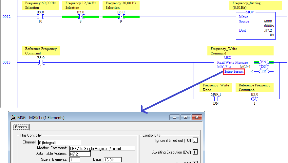Select the General tab in MSG dialog
Screen dimensions: 288x163
tap(21, 127)
